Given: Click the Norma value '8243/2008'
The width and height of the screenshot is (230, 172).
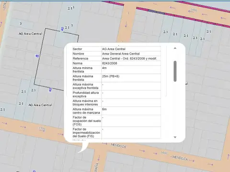Looking at the screenshot, I should click(110, 63).
